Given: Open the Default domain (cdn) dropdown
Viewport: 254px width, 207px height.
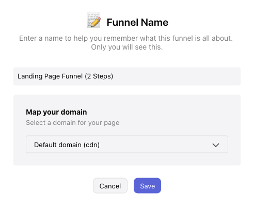Looking at the screenshot, I should (x=127, y=145).
